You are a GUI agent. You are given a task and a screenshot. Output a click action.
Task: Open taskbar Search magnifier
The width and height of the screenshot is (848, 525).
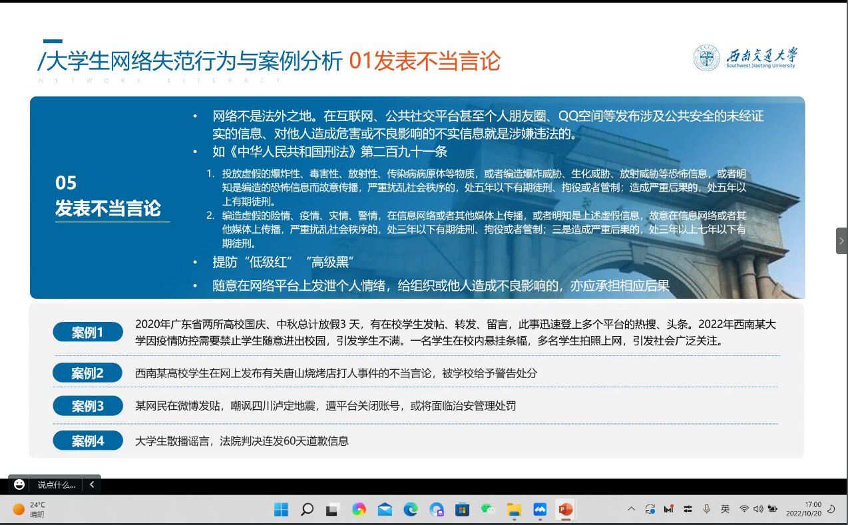click(307, 510)
